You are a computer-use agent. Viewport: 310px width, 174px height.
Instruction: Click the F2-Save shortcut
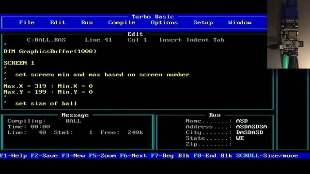(x=44, y=156)
